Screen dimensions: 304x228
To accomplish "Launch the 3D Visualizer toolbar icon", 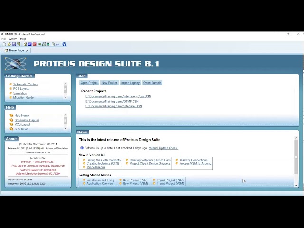I will pyautogui.click(x=39, y=44).
